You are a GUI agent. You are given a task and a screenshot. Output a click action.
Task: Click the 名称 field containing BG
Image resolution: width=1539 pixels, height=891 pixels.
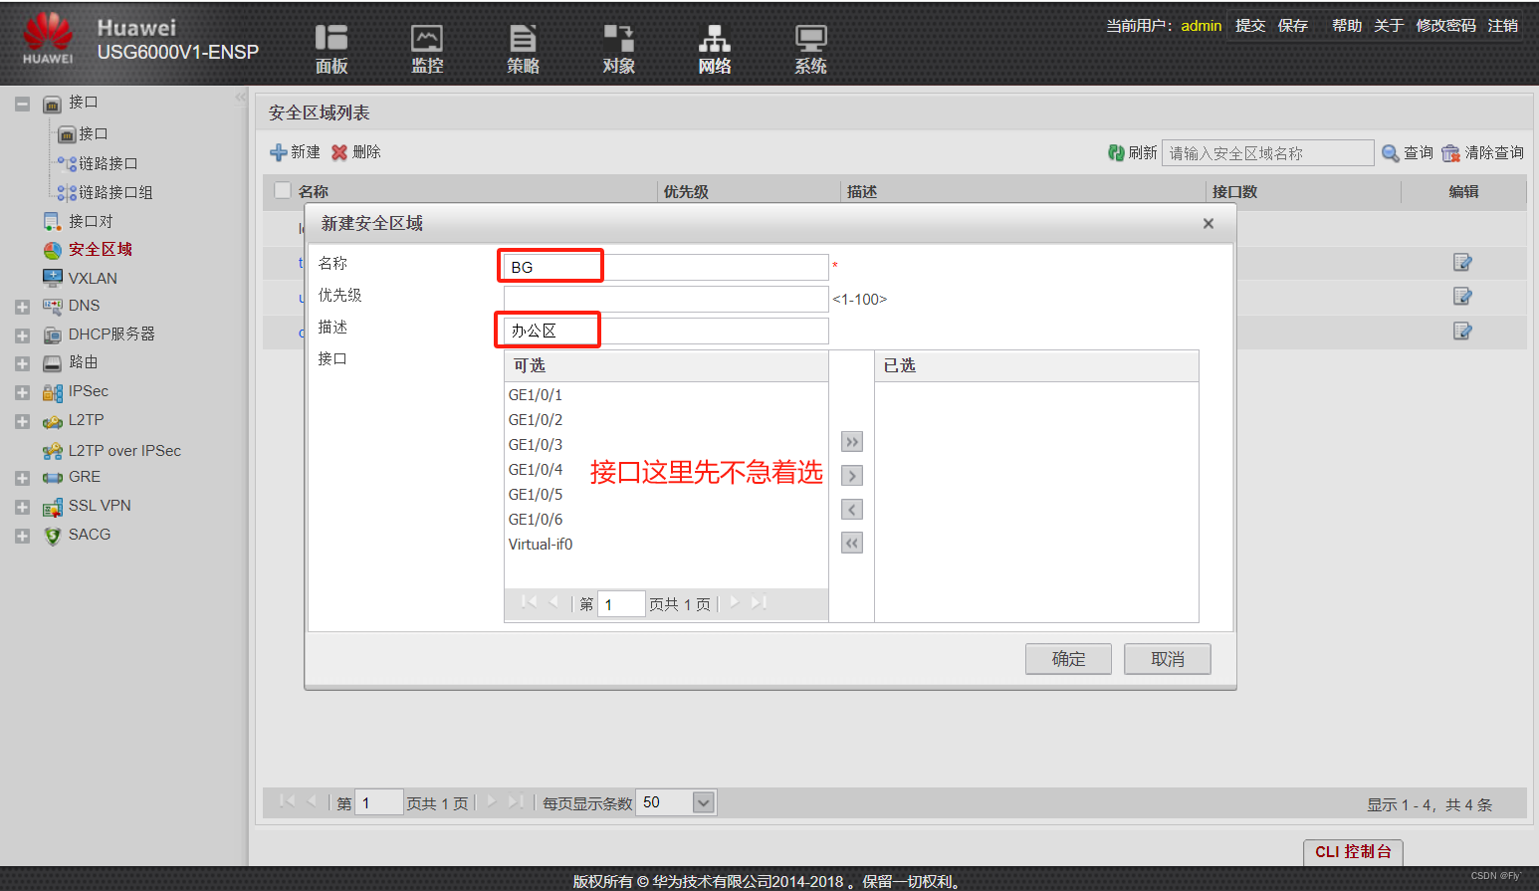click(666, 267)
